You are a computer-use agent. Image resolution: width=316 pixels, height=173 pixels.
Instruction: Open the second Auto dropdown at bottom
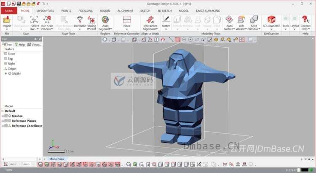(32, 164)
